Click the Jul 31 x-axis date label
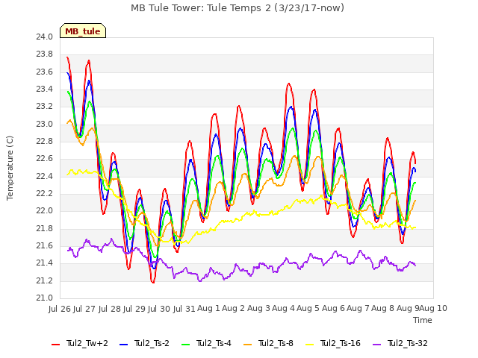Screen dimensions: 478x358 184,309
